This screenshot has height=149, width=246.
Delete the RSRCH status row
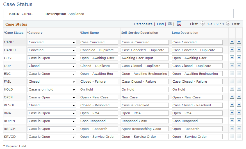[239, 128]
